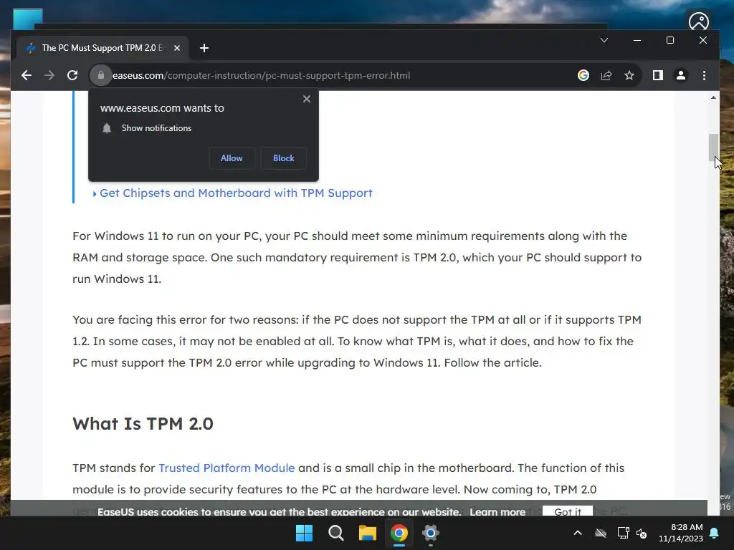
Task: Open the Trusted Platform Module link
Action: click(227, 468)
